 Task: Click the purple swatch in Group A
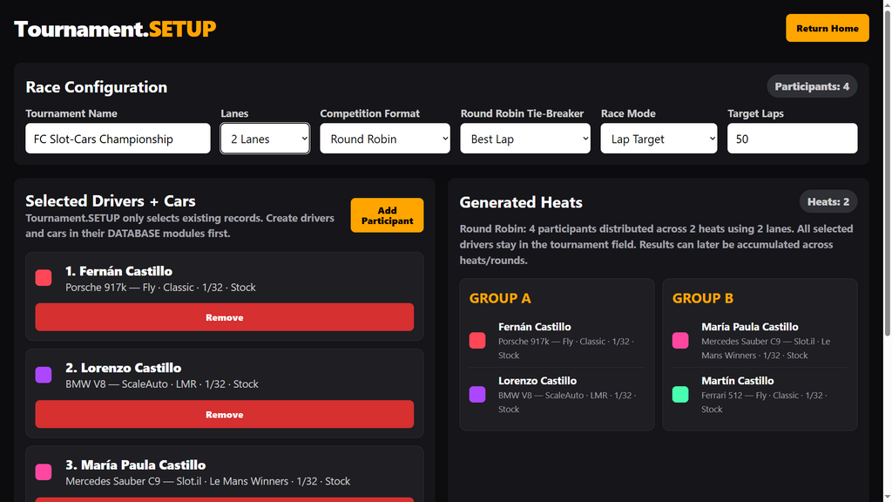pyautogui.click(x=477, y=394)
